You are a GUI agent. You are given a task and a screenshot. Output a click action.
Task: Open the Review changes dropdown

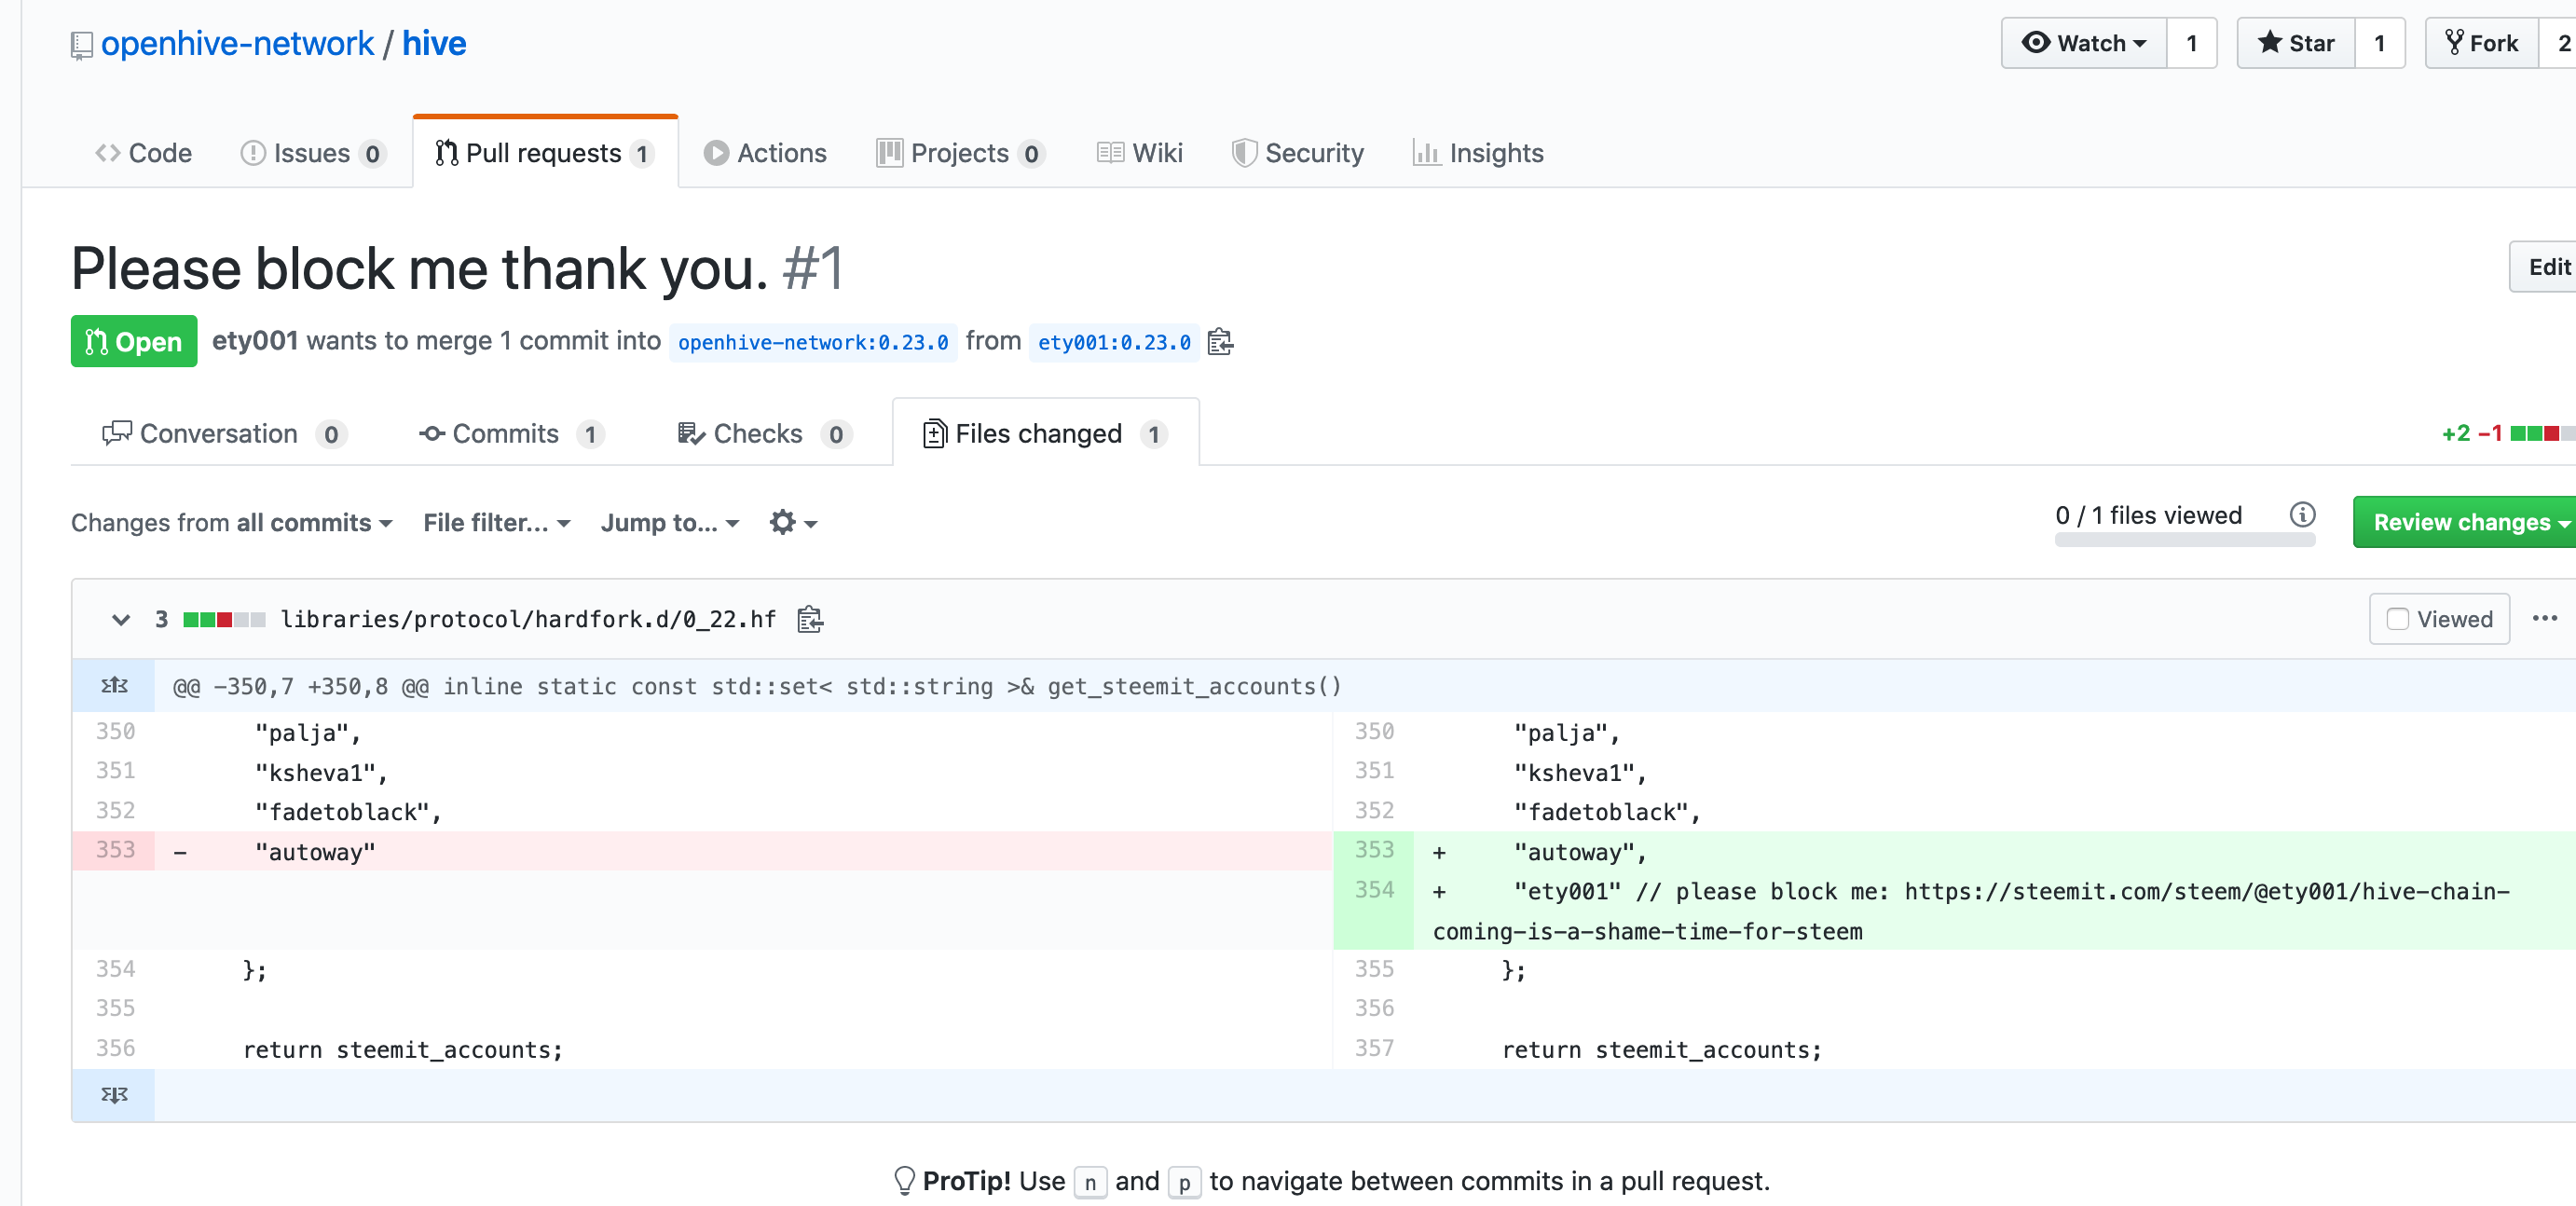pos(2464,522)
